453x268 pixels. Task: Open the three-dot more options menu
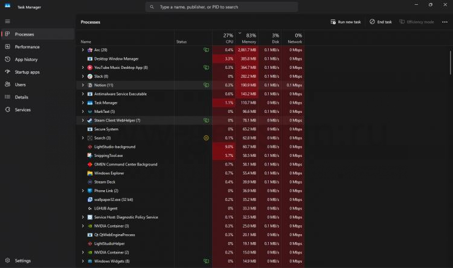coord(445,22)
